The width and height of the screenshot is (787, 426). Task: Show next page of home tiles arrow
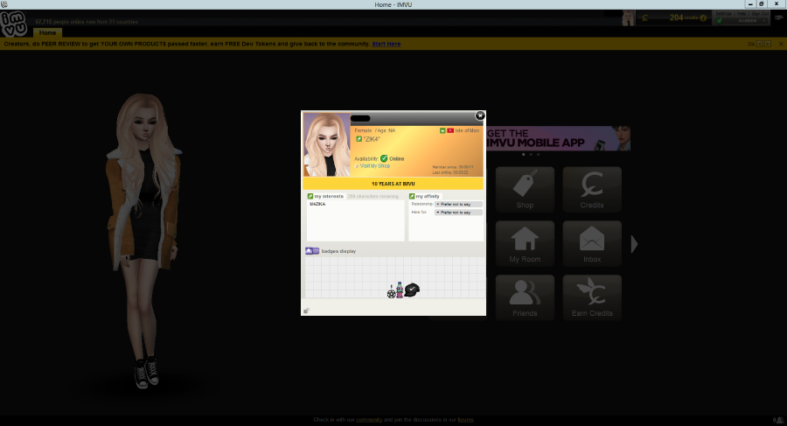635,244
